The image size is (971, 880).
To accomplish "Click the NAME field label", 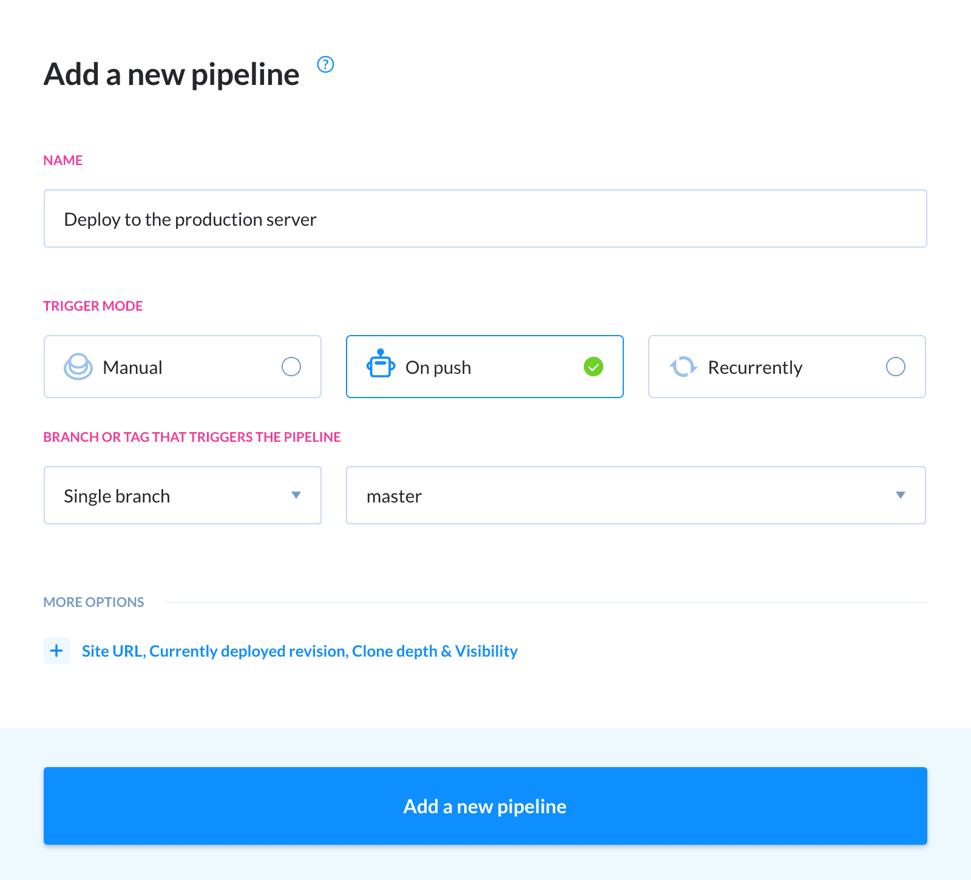I will (63, 160).
